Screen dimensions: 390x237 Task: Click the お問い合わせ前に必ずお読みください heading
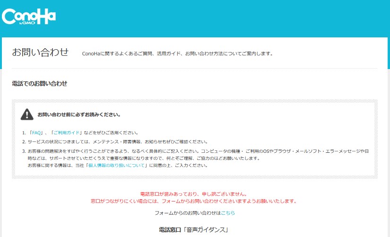(79, 114)
